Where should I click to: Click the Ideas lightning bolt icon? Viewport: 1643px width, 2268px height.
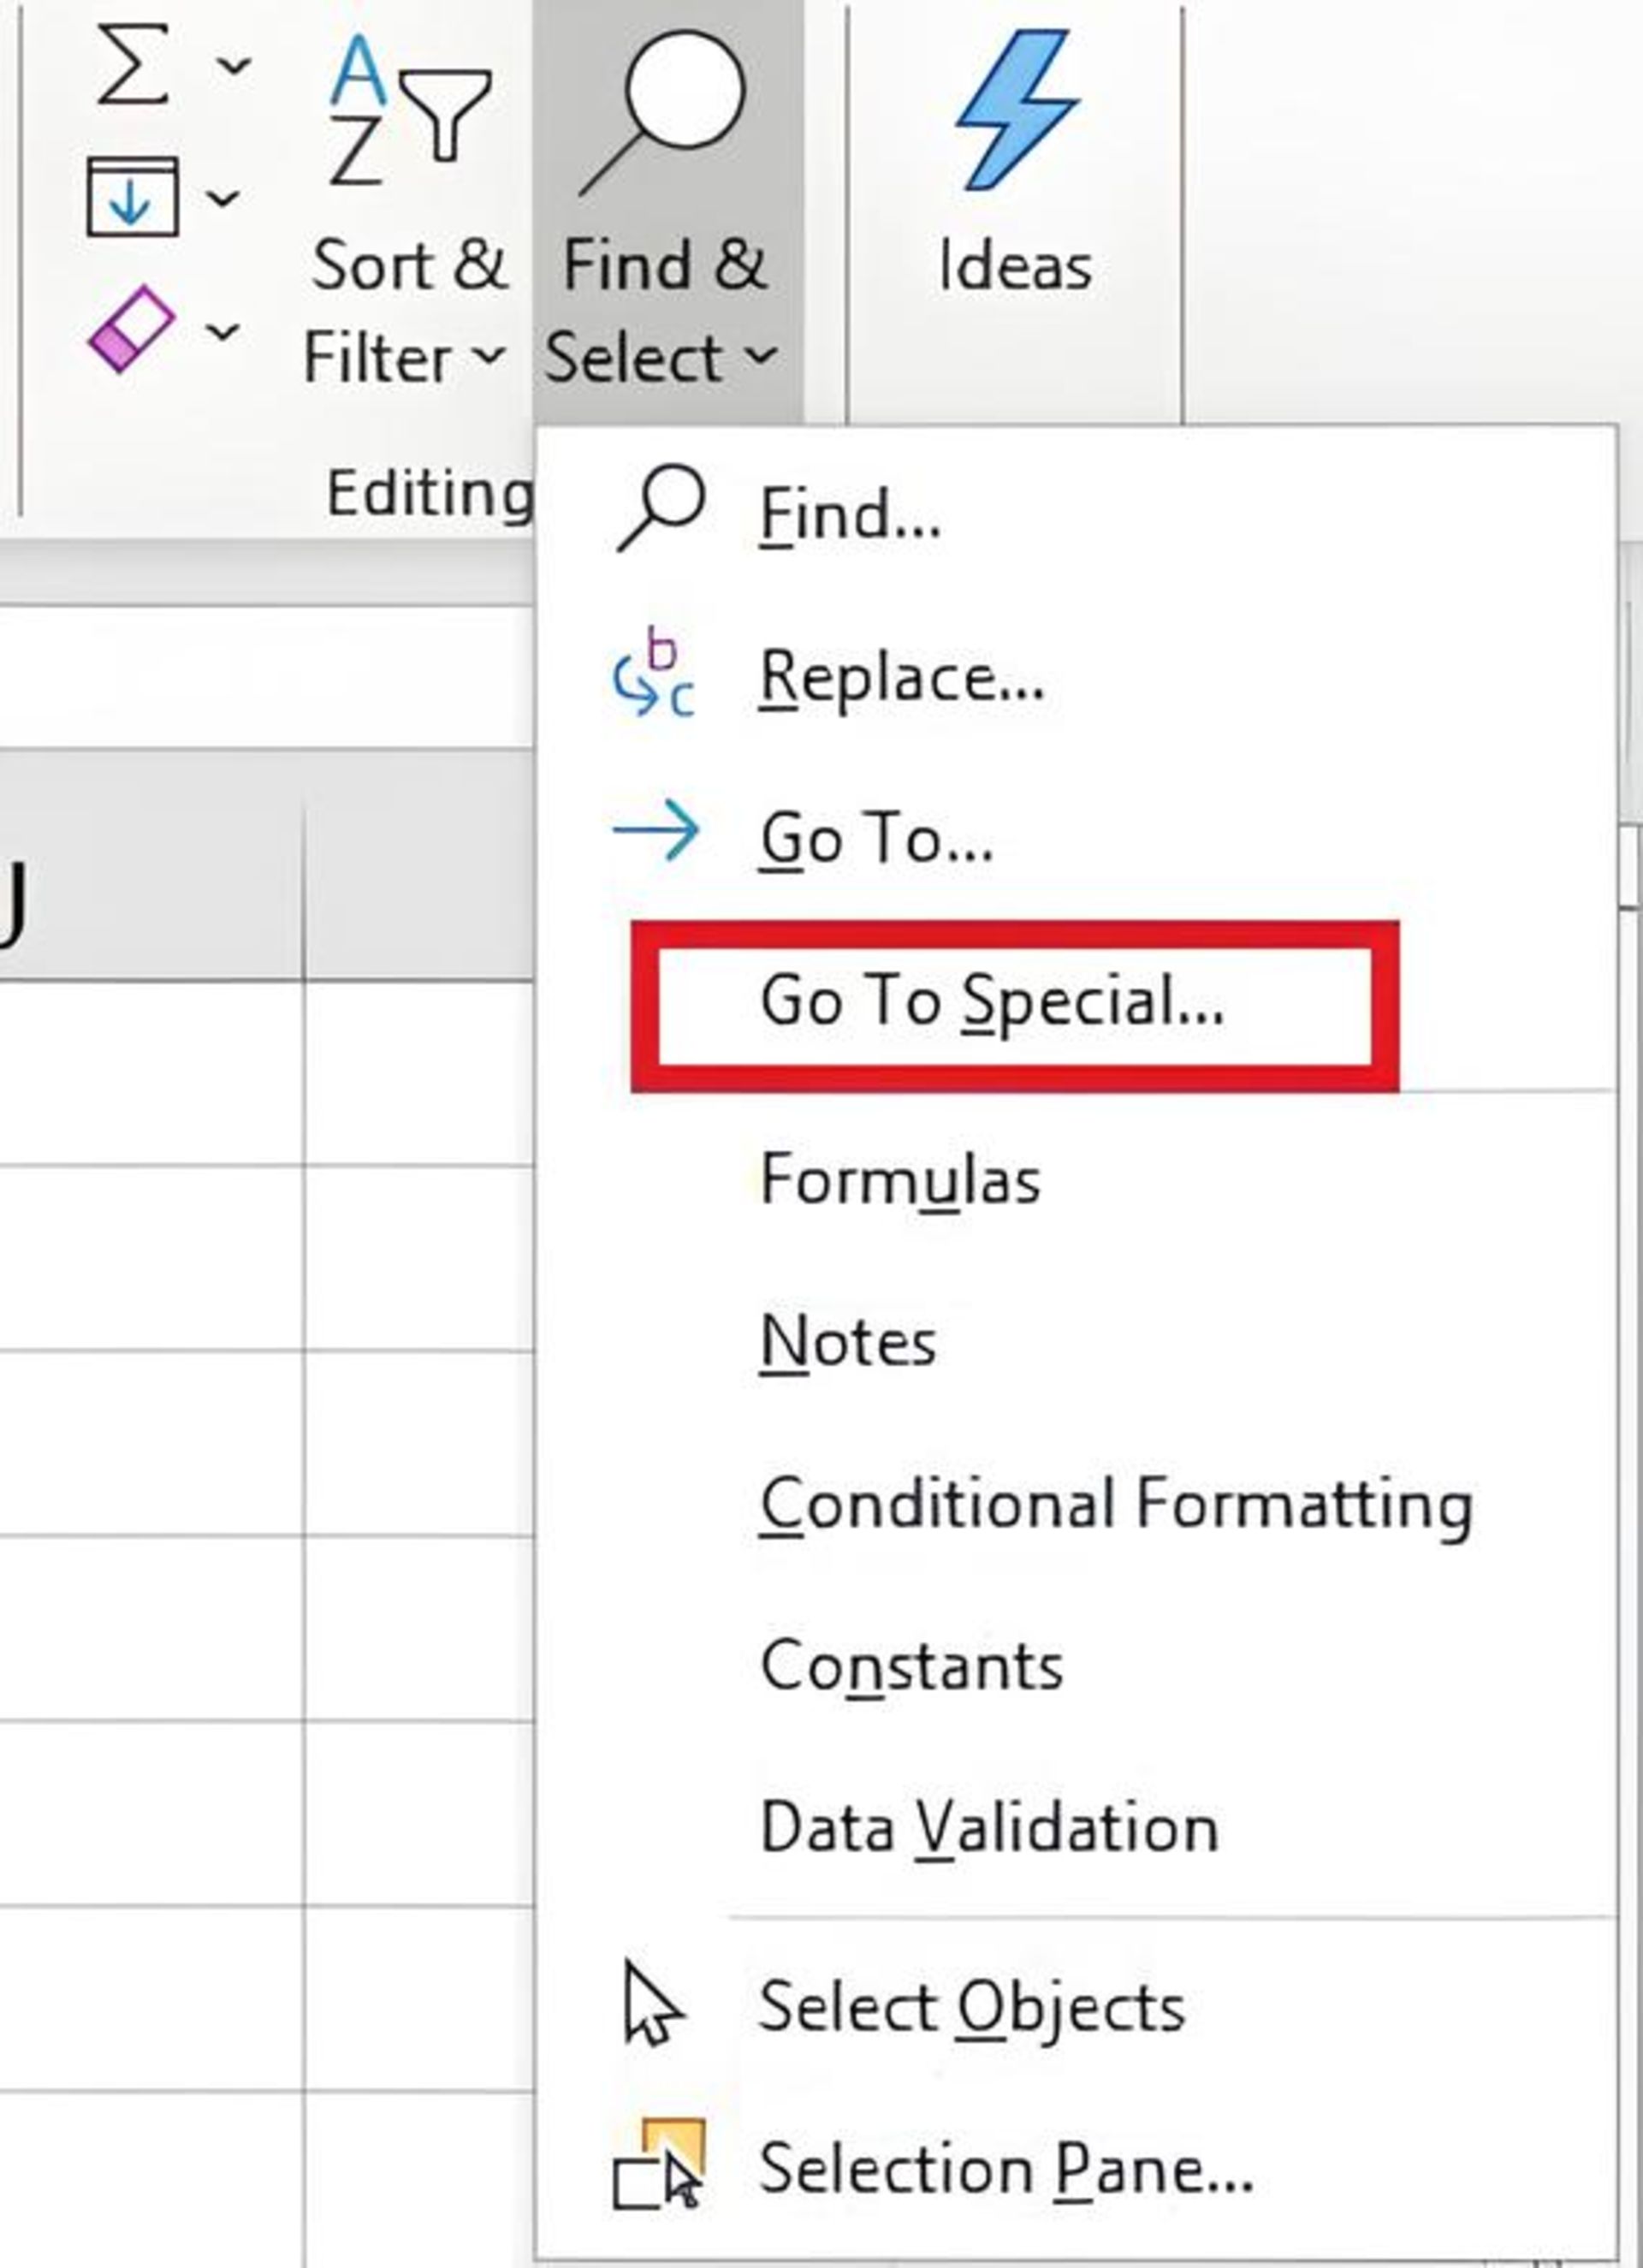click(x=1015, y=109)
